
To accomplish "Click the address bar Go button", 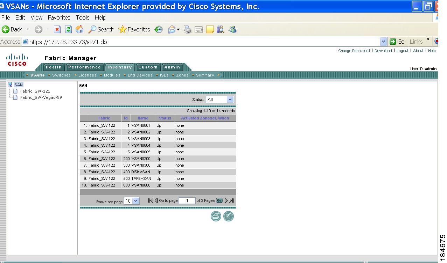I will pyautogui.click(x=398, y=42).
